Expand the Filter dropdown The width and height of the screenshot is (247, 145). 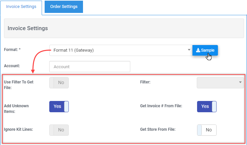(x=220, y=83)
